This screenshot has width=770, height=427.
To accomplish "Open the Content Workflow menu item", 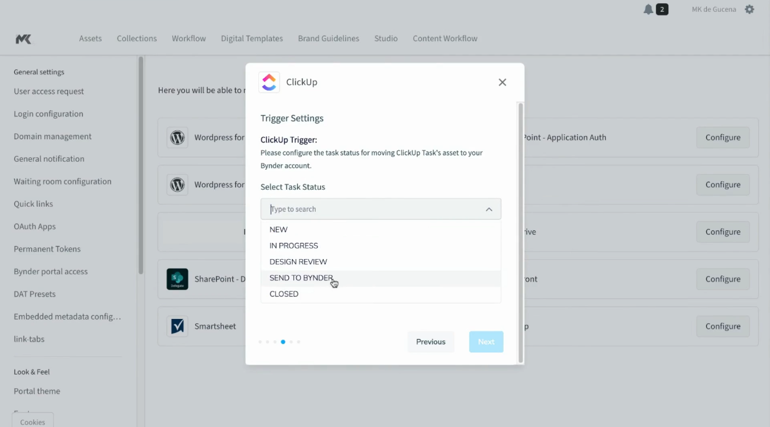I will point(445,38).
